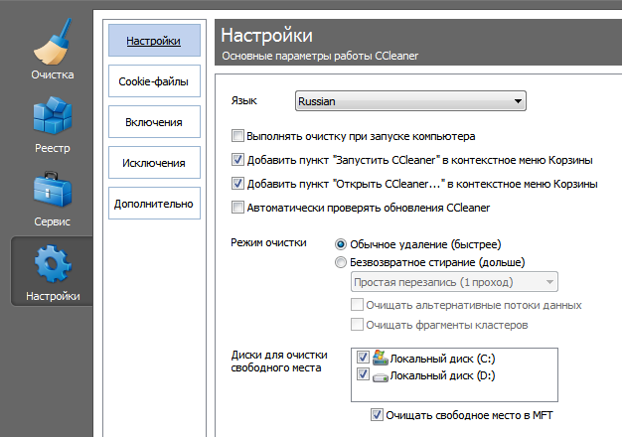Expand the Язык language dropdown showing Russian
This screenshot has width=622, height=437.
[410, 101]
